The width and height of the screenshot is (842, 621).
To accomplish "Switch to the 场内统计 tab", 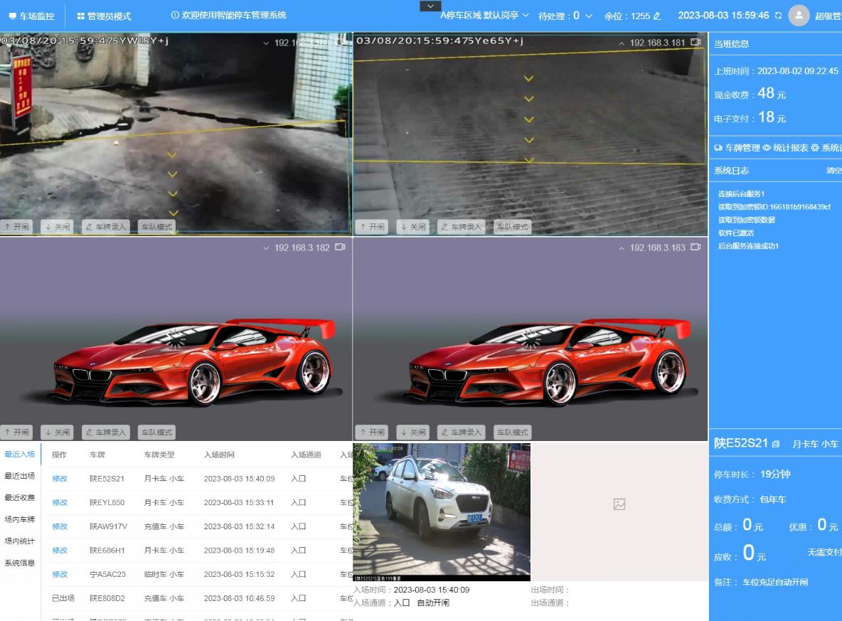I will [20, 541].
